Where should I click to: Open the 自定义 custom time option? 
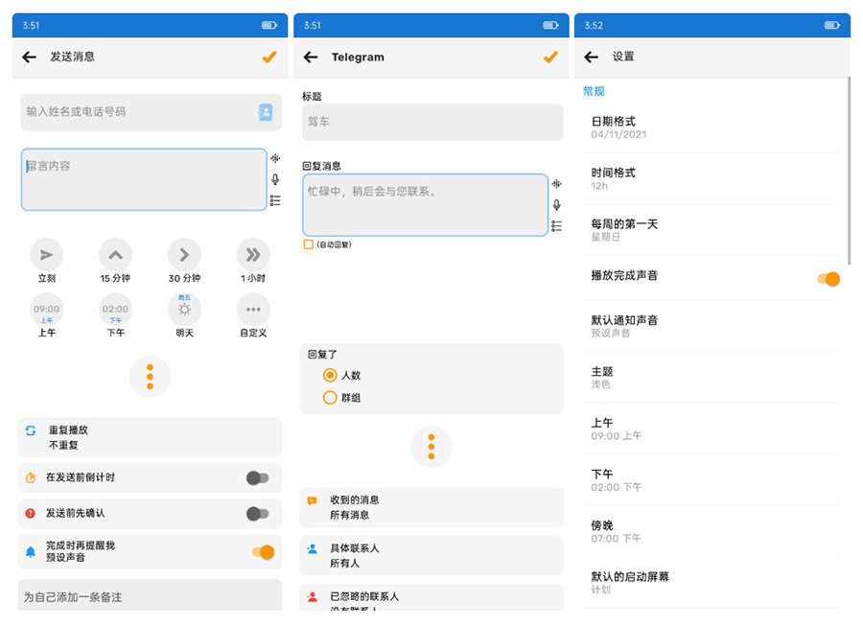pos(253,310)
